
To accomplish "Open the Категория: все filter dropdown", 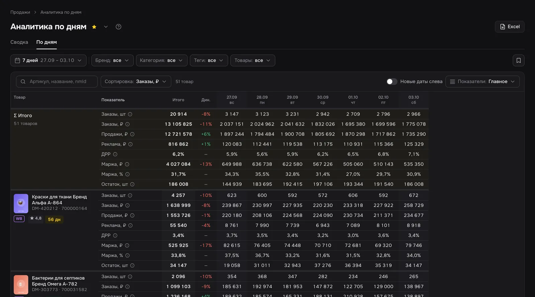I will [x=162, y=60].
